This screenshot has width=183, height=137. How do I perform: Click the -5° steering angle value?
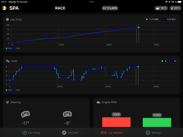click(x=67, y=123)
